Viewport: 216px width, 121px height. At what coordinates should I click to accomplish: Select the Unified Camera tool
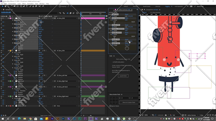pyautogui.click(x=15, y=6)
